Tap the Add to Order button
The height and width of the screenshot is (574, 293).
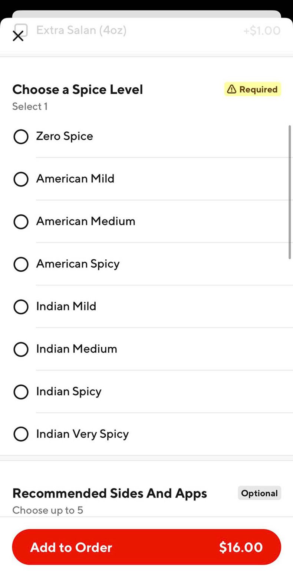[x=146, y=547]
